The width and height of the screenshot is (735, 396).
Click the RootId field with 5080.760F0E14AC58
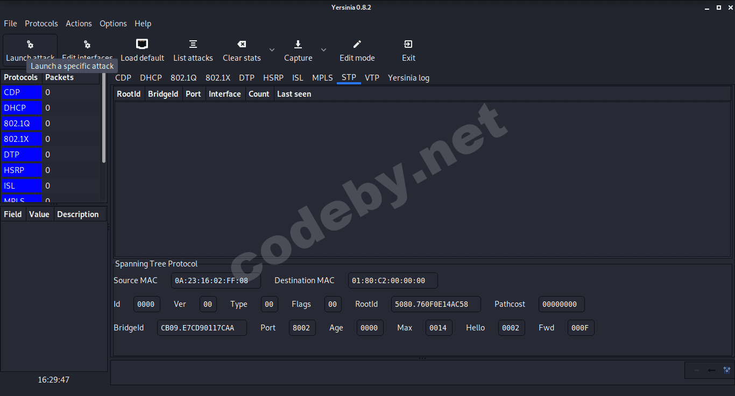(436, 304)
